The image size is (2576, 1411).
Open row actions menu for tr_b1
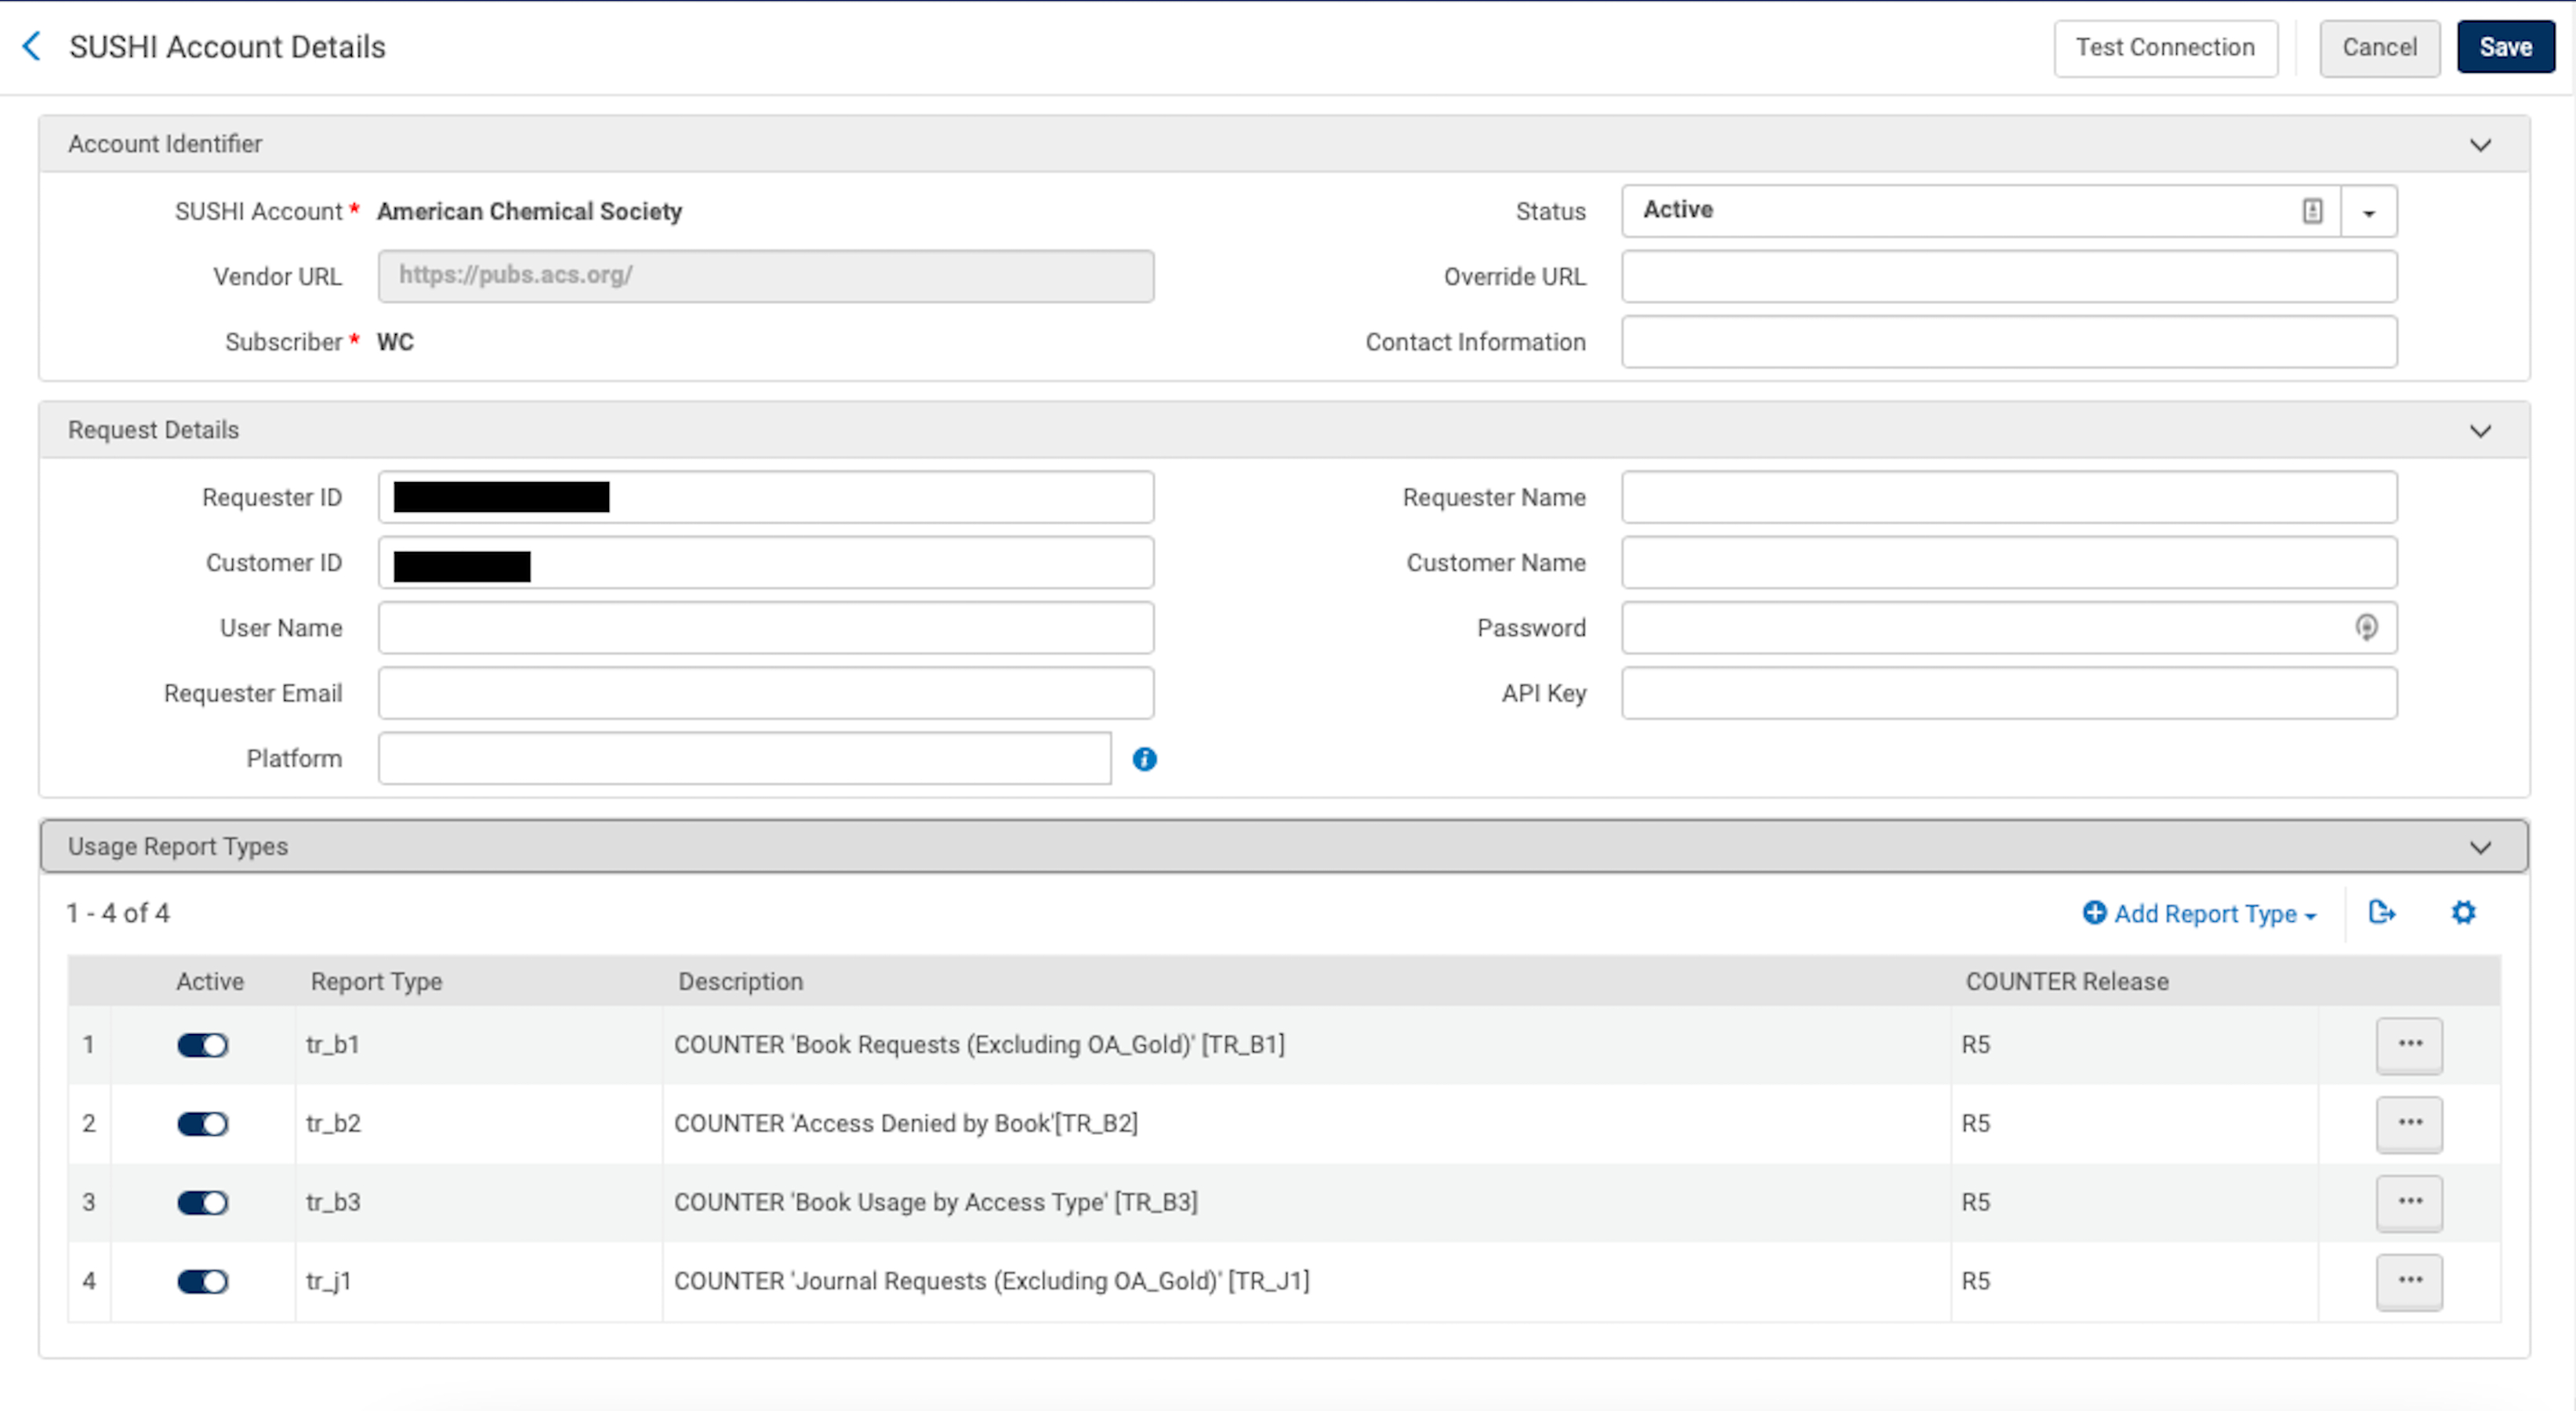click(x=2409, y=1044)
